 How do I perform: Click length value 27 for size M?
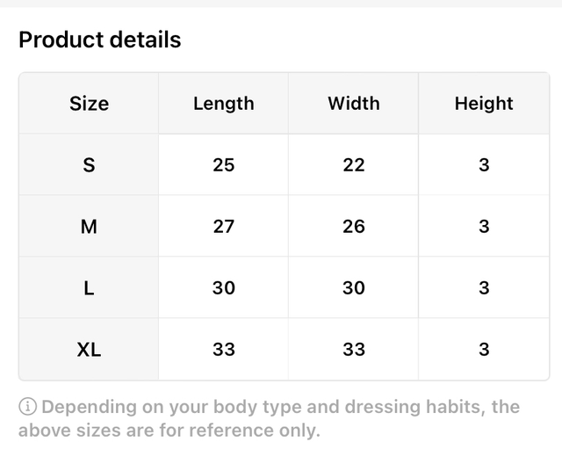pyautogui.click(x=224, y=227)
